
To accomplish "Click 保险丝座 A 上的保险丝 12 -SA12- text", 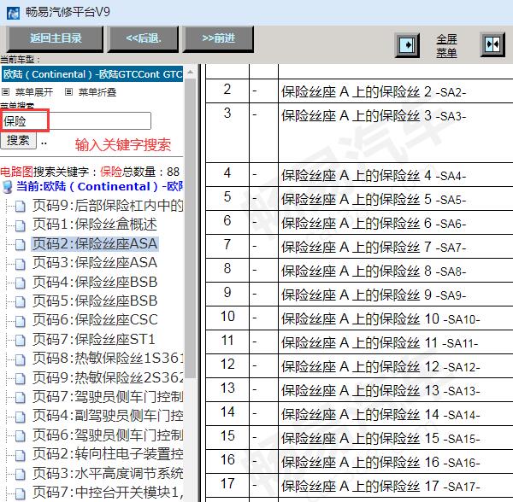I will click(x=380, y=367).
